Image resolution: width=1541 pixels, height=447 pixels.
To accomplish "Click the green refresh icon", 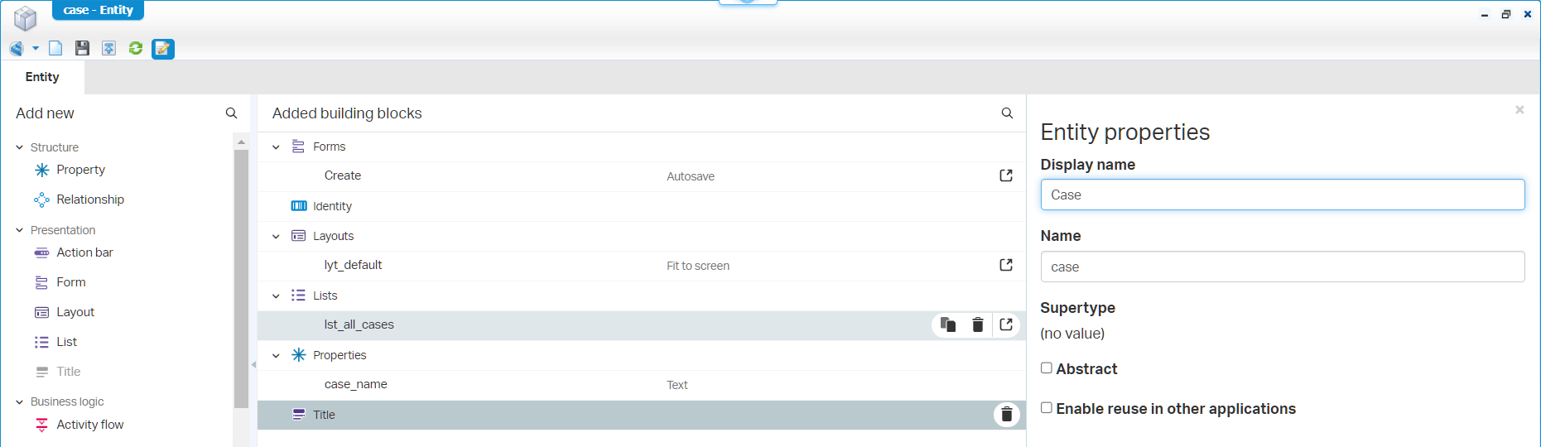I will coord(136,49).
